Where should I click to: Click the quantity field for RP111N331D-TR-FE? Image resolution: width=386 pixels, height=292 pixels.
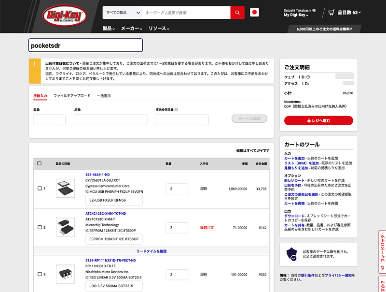coord(177,275)
